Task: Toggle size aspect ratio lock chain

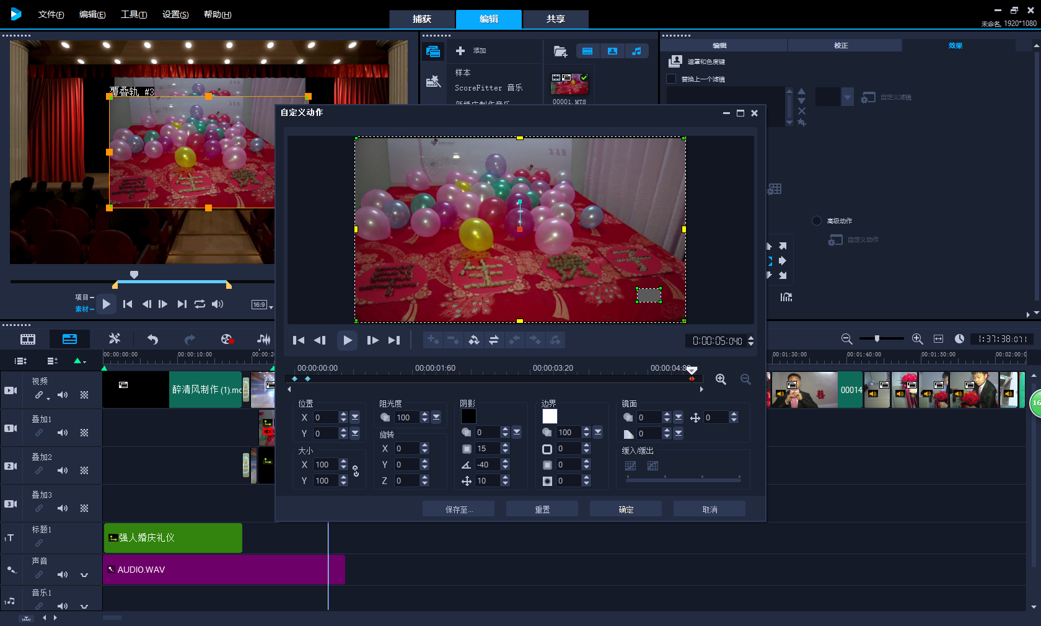Action: pos(356,472)
